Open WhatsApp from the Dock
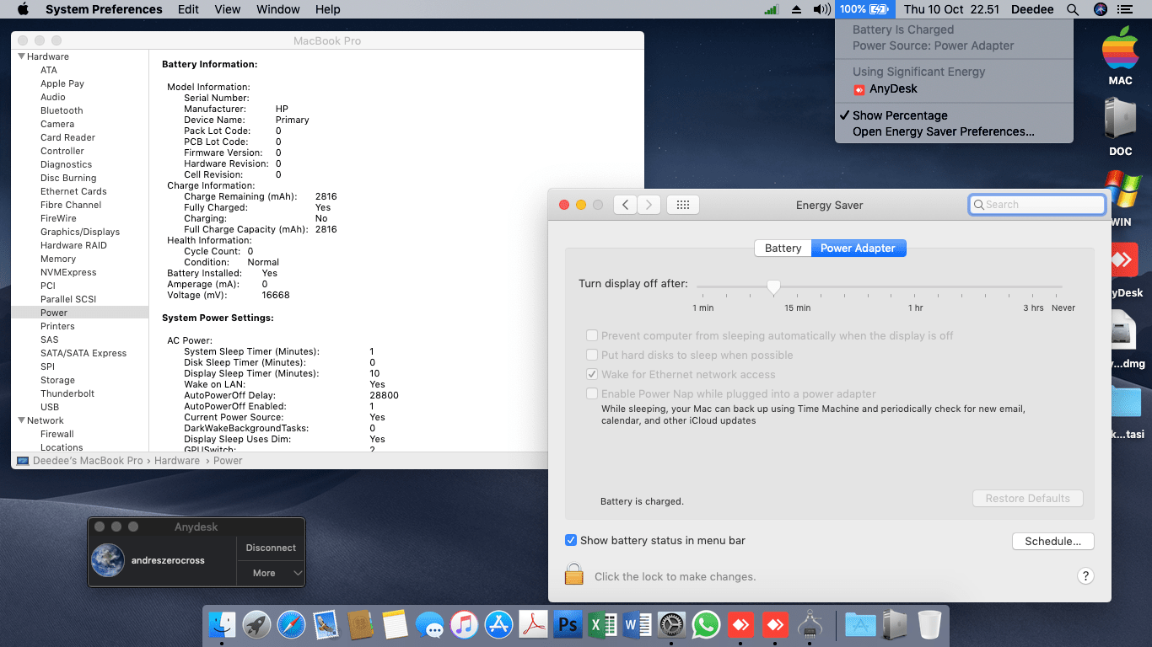The height and width of the screenshot is (647, 1152). tap(707, 624)
